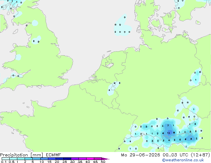Click the "7" precipitation value on the map
Viewport: 211px width, 163px height.
[168, 126]
